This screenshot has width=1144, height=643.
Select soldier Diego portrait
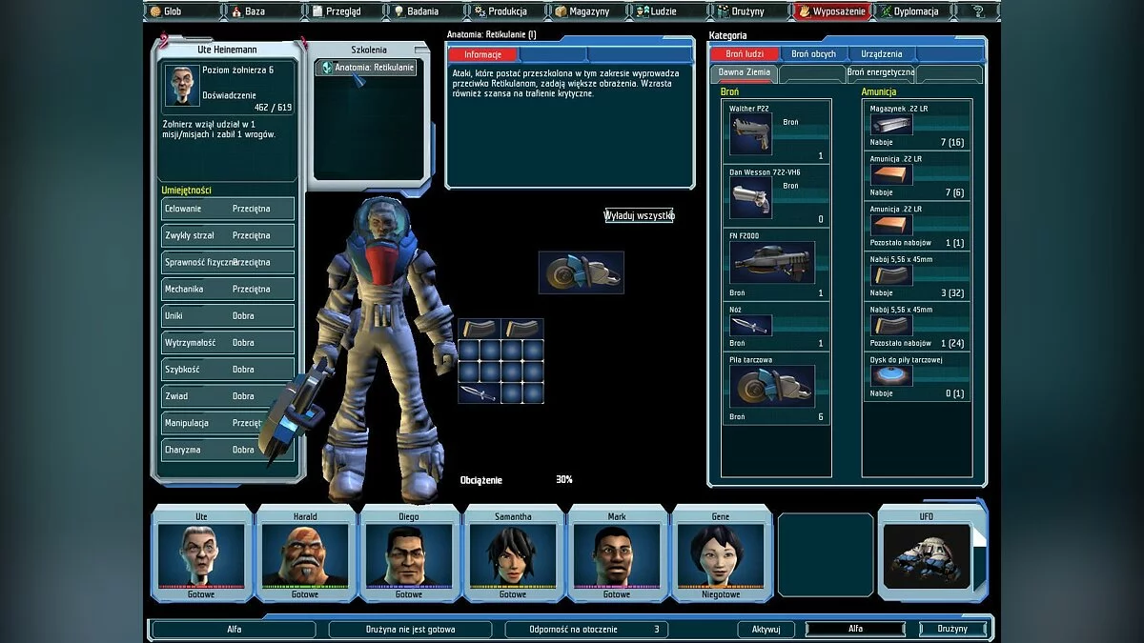(x=408, y=555)
